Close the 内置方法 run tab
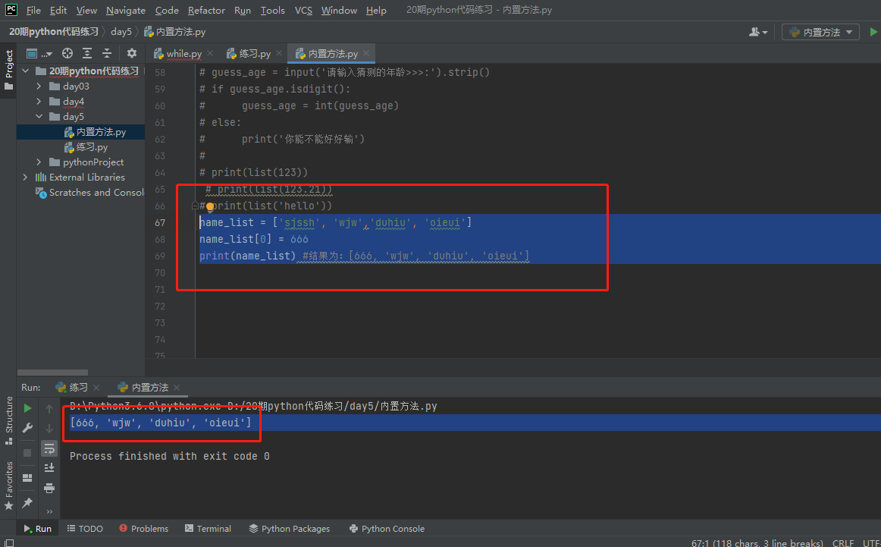881x547 pixels. (x=177, y=388)
